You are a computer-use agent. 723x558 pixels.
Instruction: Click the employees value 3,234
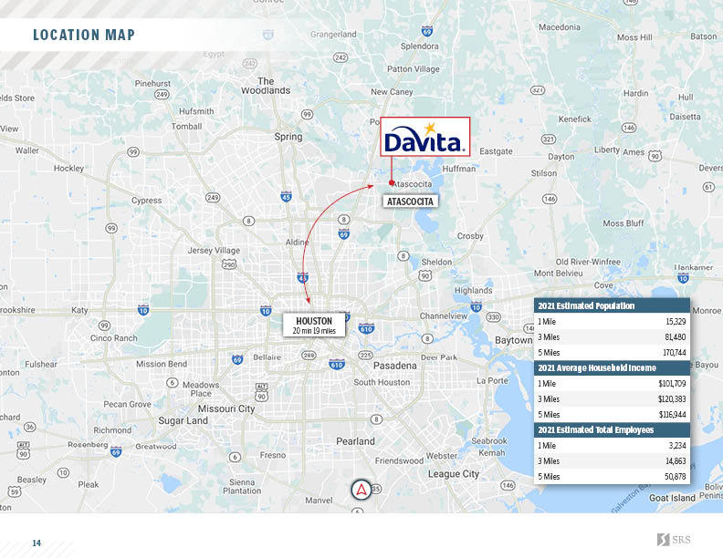coord(677,446)
